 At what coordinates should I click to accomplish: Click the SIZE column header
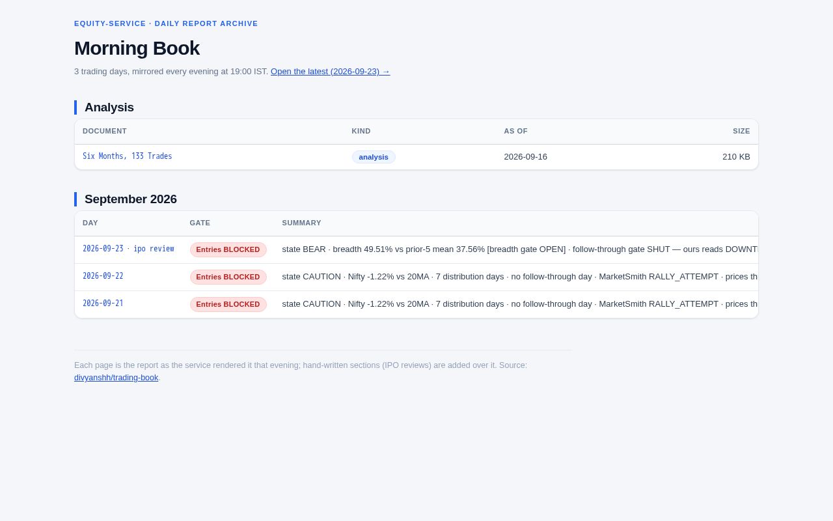click(x=741, y=131)
